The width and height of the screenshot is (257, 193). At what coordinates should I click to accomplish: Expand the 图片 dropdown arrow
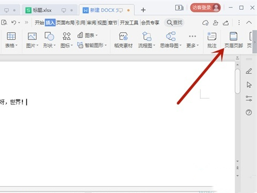click(37, 46)
